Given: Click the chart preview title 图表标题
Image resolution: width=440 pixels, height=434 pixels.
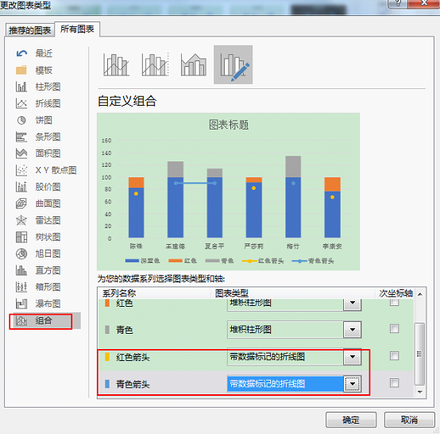Looking at the screenshot, I should tap(229, 125).
